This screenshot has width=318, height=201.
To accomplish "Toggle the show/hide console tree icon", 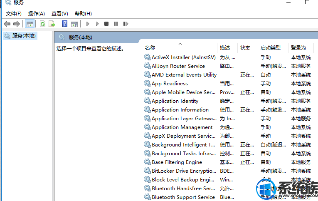I will tap(30, 24).
